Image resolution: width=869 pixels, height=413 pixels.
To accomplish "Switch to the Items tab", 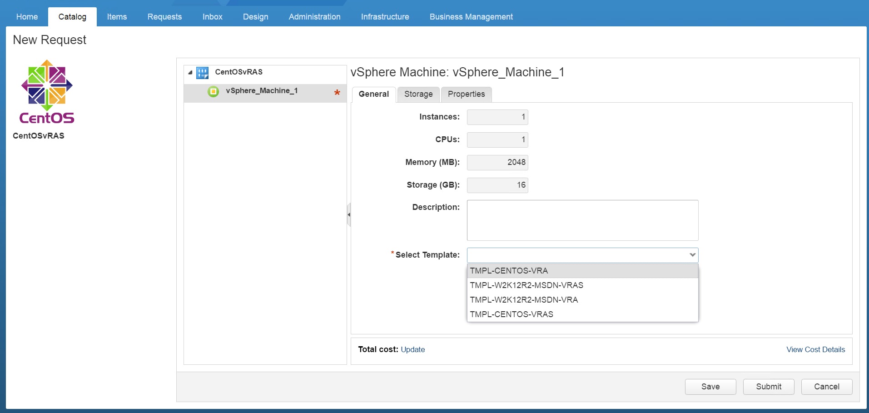I will (117, 17).
